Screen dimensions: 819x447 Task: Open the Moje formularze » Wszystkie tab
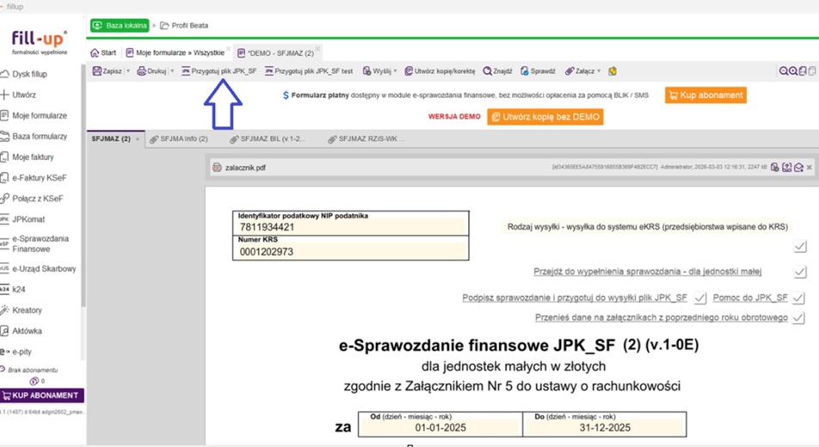tap(180, 53)
